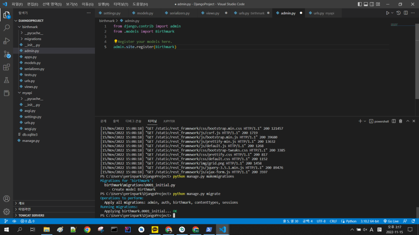Switch to urls.py myapi tab

pos(324,13)
